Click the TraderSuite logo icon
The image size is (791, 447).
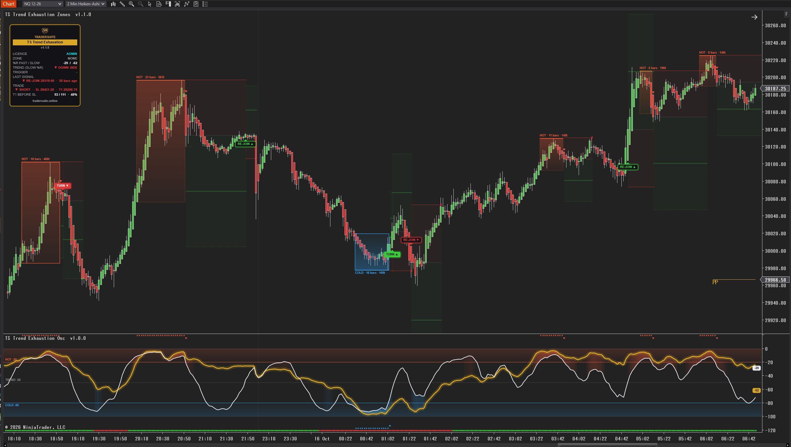pyautogui.click(x=45, y=31)
